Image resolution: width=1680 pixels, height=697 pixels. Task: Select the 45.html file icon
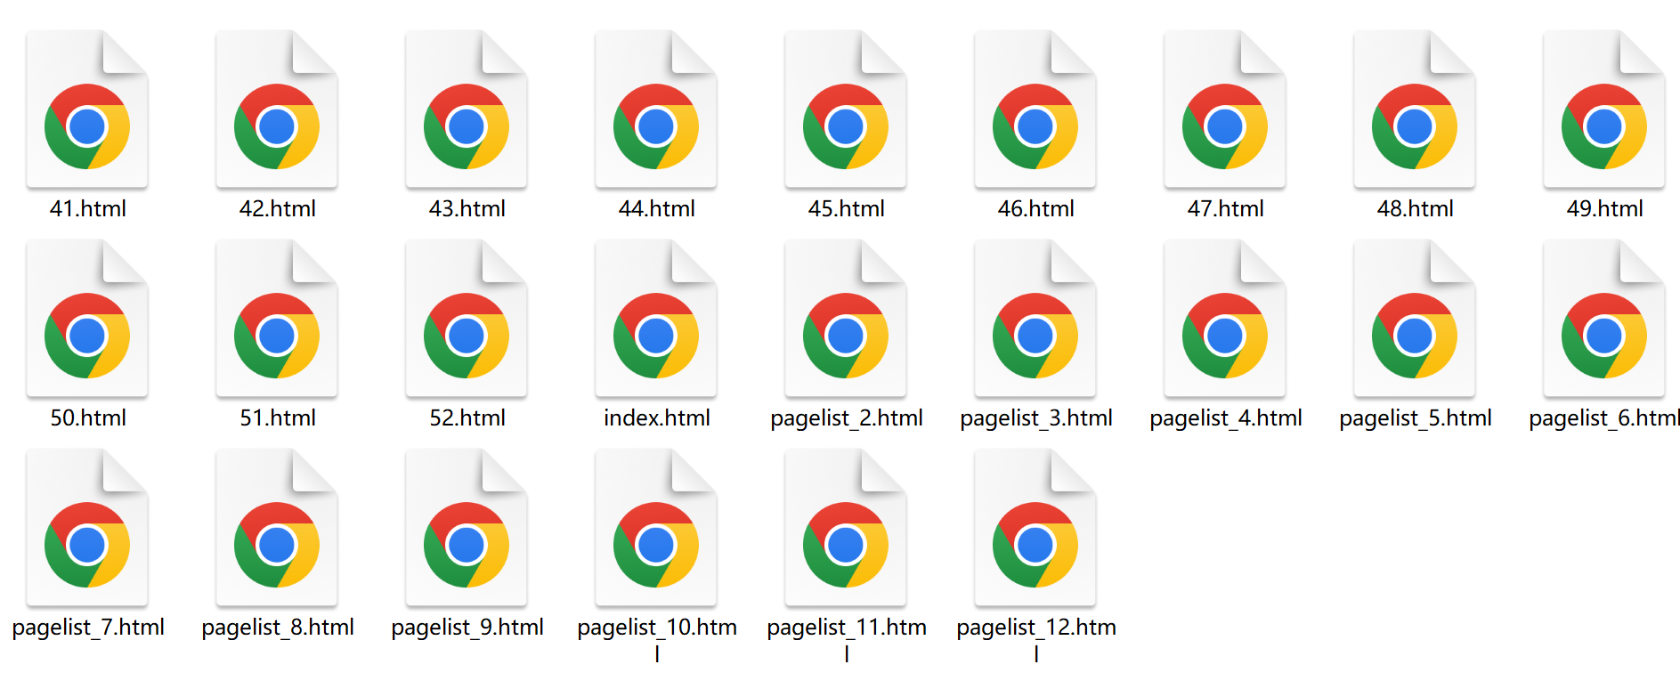(846, 109)
